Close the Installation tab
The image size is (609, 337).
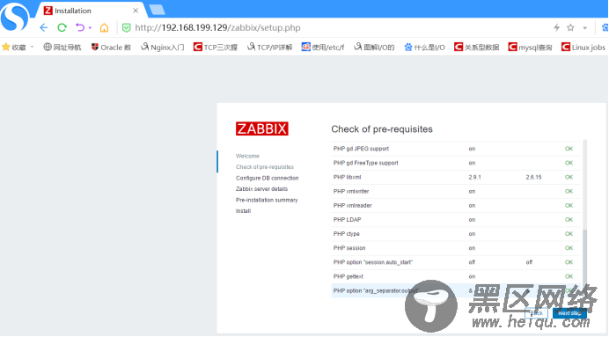coord(136,11)
